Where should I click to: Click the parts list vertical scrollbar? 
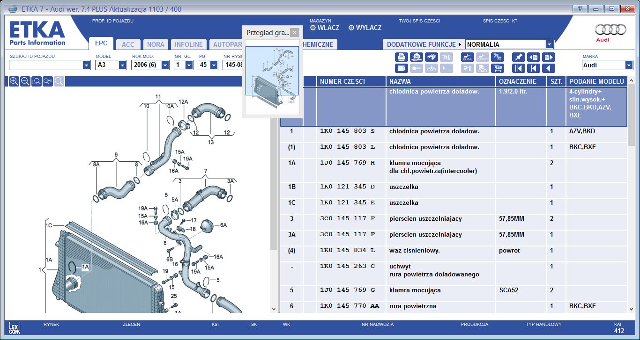pyautogui.click(x=632, y=195)
